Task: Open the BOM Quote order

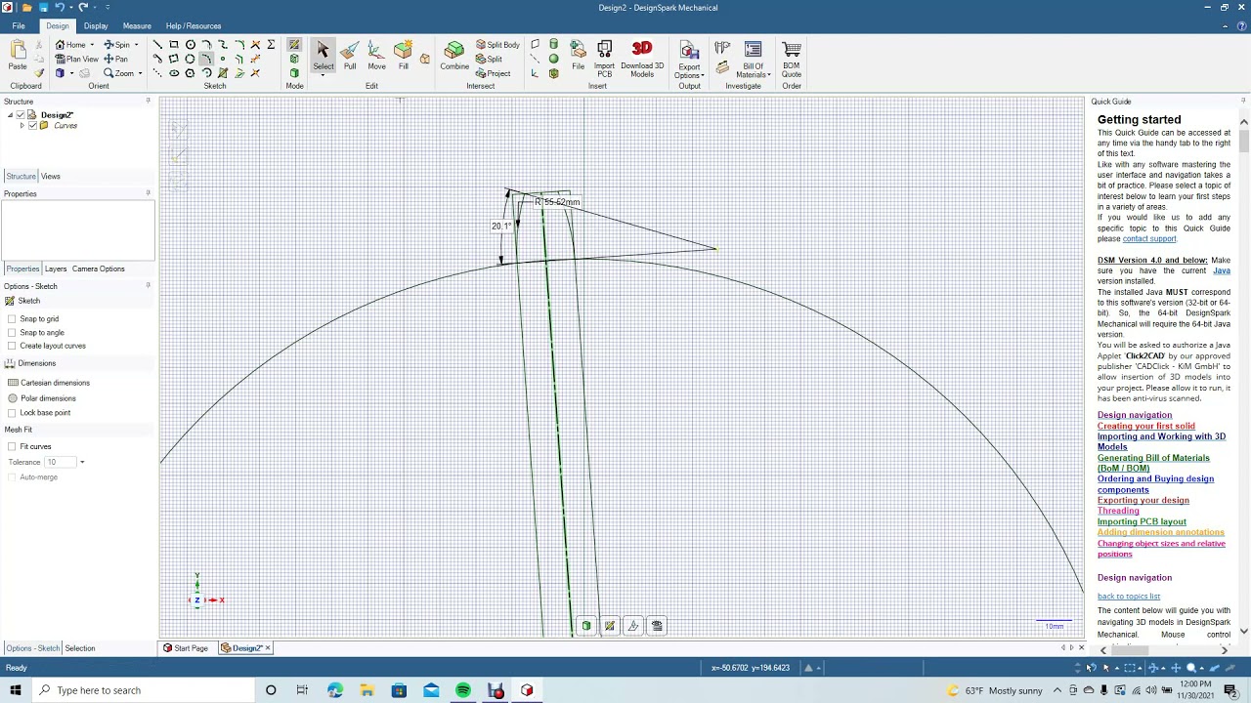Action: (x=792, y=59)
